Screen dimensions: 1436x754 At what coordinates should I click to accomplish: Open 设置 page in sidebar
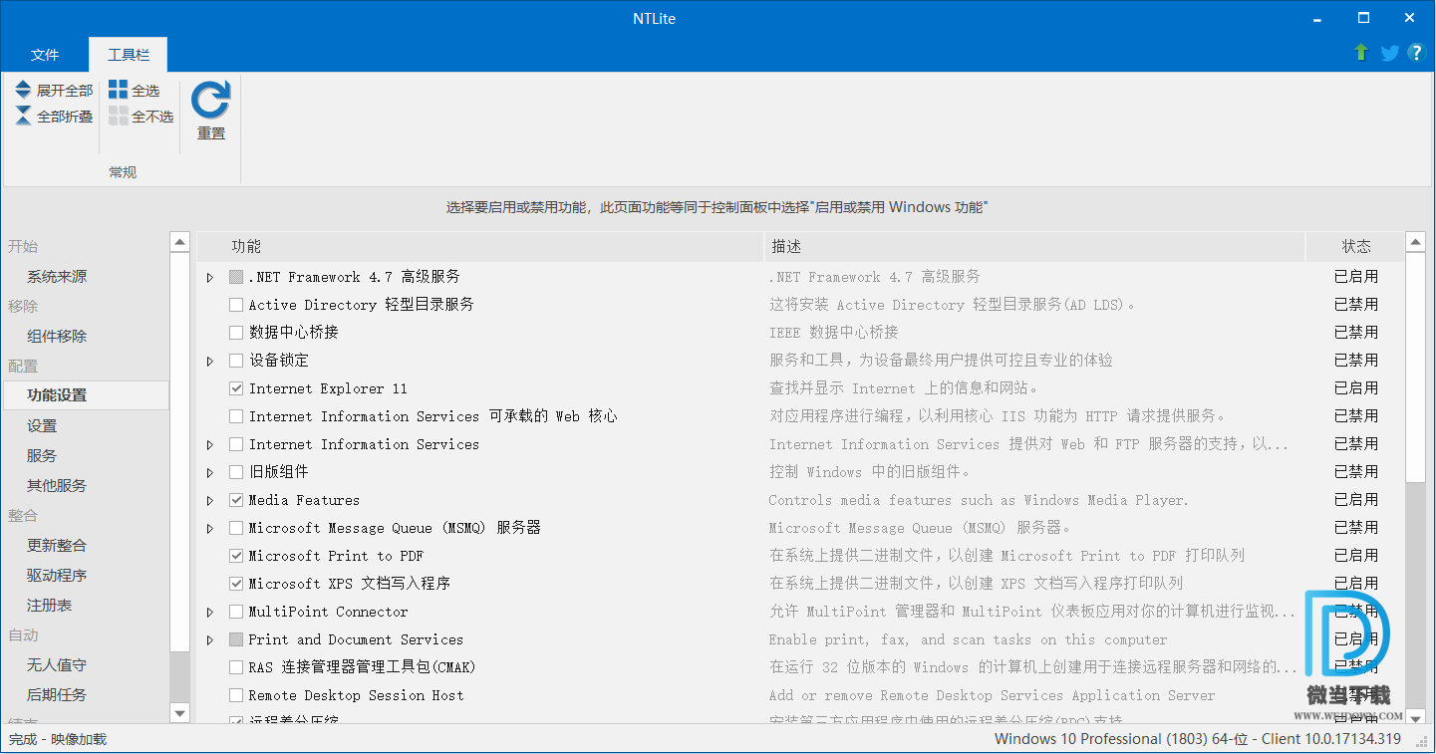42,425
